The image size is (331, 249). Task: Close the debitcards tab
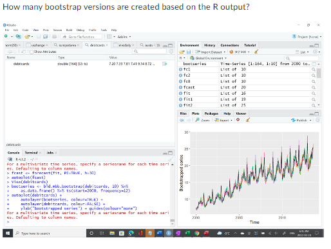click(x=107, y=45)
